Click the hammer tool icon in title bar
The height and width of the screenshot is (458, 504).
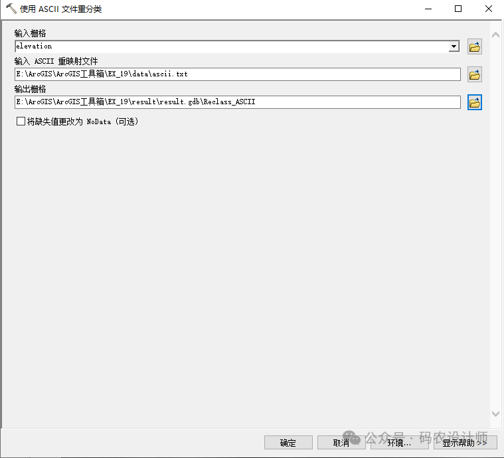[x=11, y=9]
